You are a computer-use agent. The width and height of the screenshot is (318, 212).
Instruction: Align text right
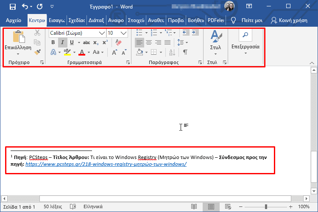(158, 42)
